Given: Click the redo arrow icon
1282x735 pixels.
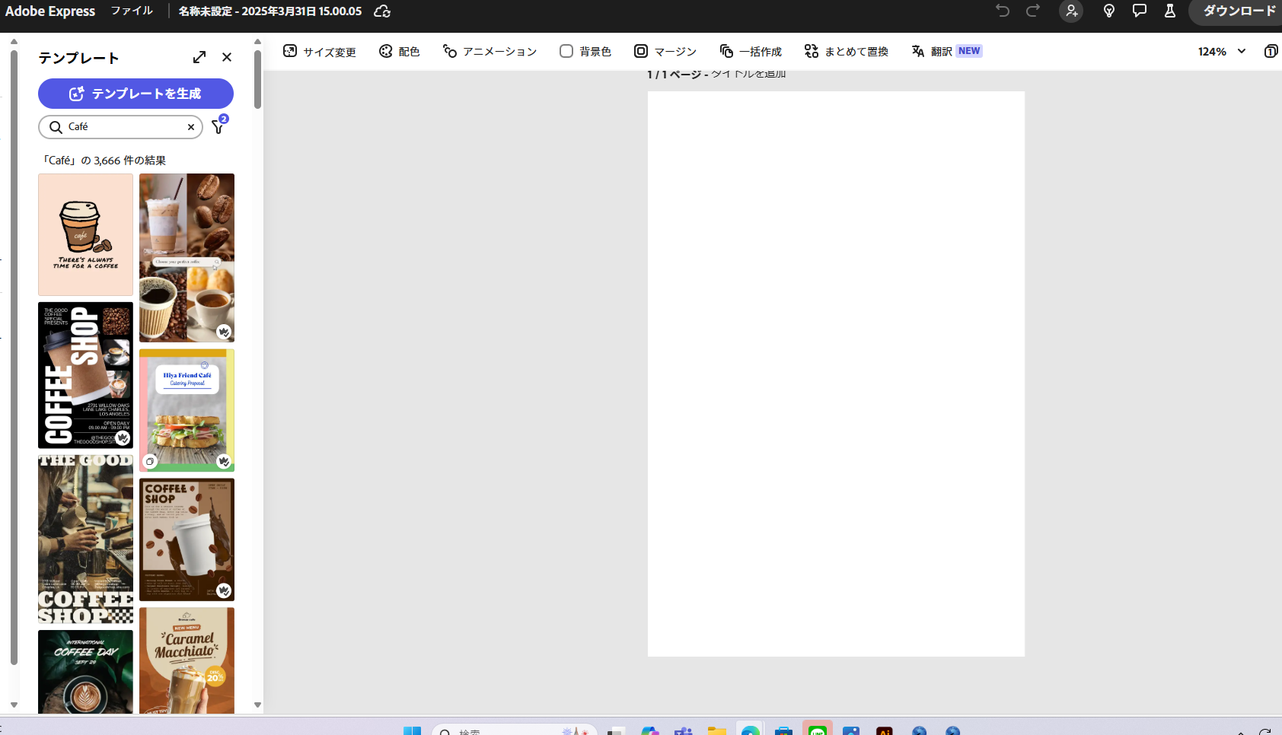Looking at the screenshot, I should tap(1032, 11).
